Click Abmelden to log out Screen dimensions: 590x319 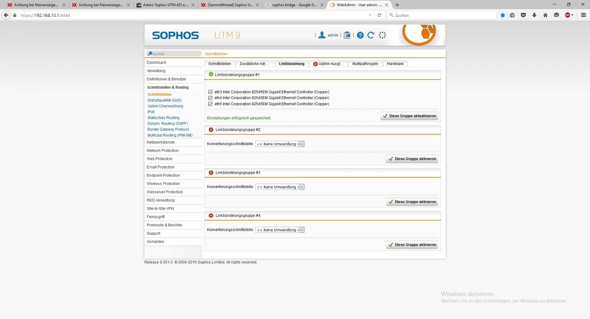click(x=173, y=242)
